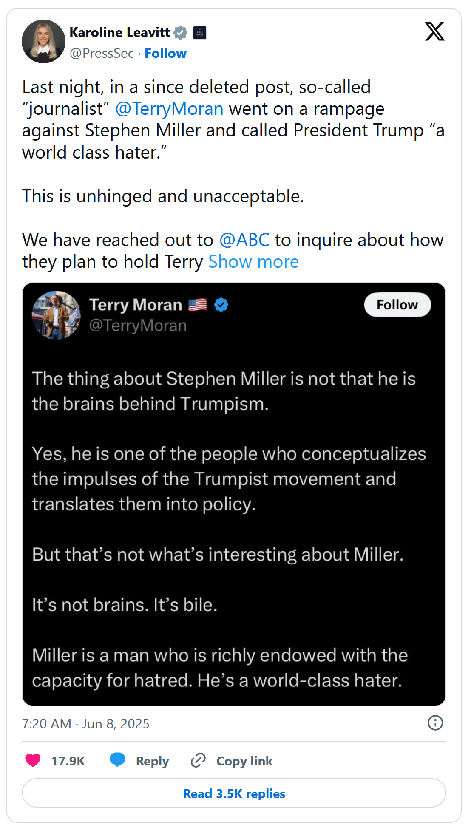Click Terry Moran's blue verified checkmark
471x833 pixels.
221,305
